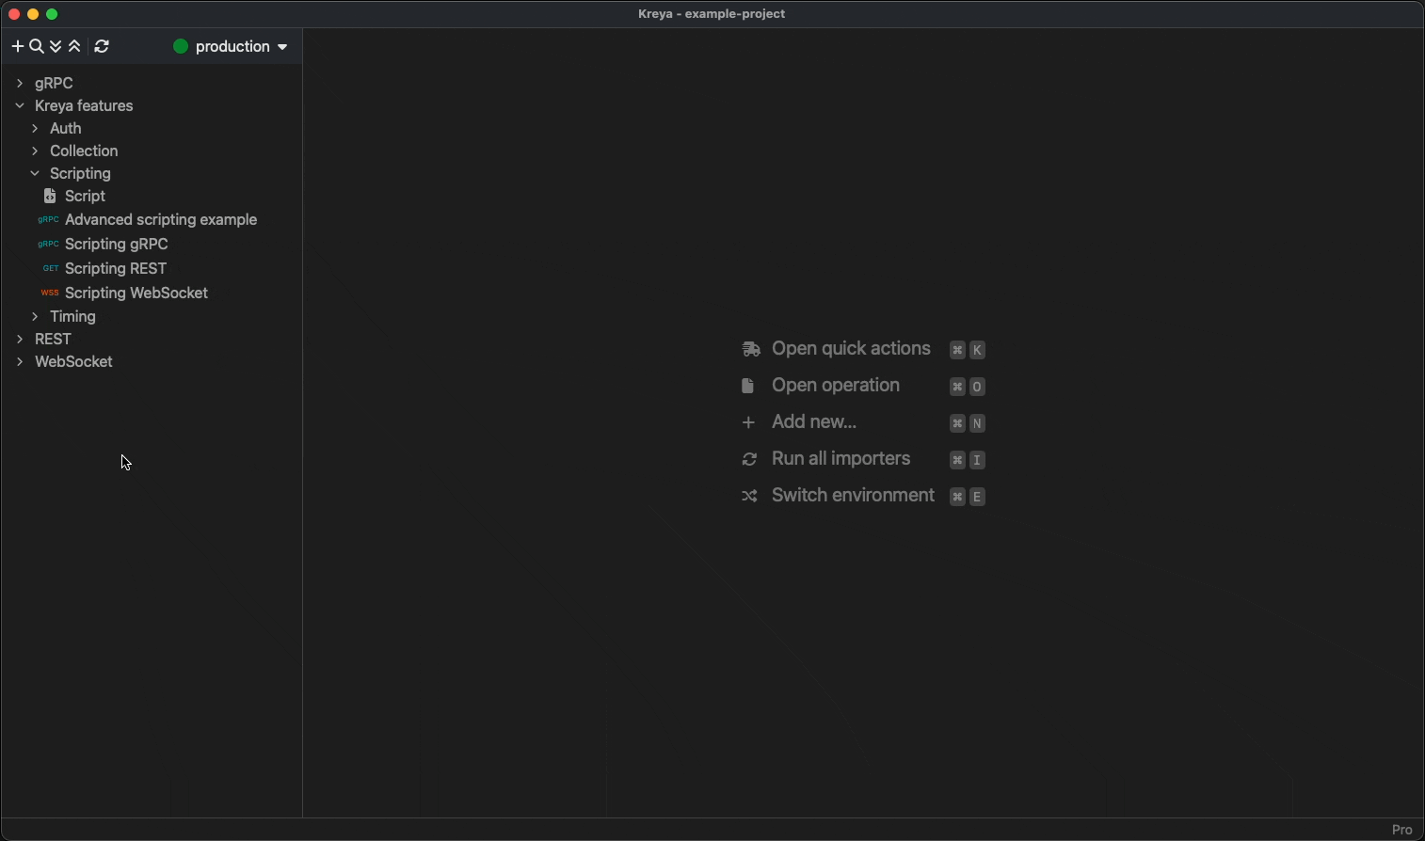The width and height of the screenshot is (1425, 841).
Task: Expand all tree nodes with double-down chevrons
Action: (56, 47)
